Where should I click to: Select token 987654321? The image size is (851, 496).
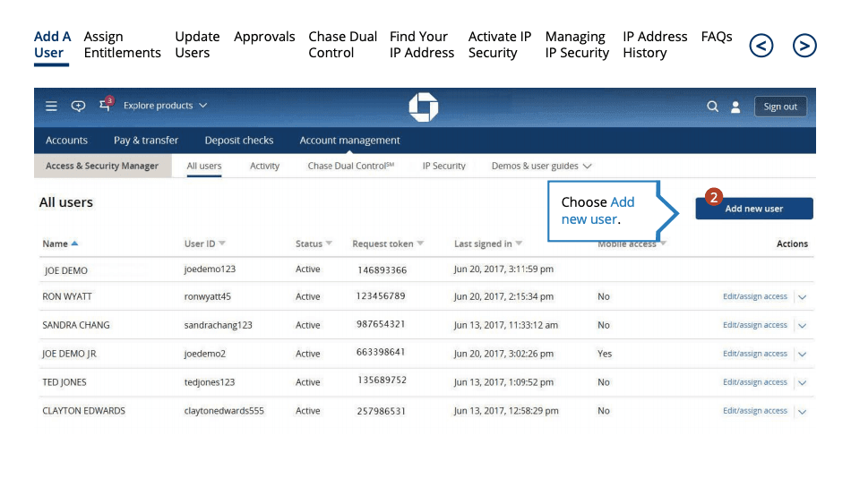(x=381, y=324)
